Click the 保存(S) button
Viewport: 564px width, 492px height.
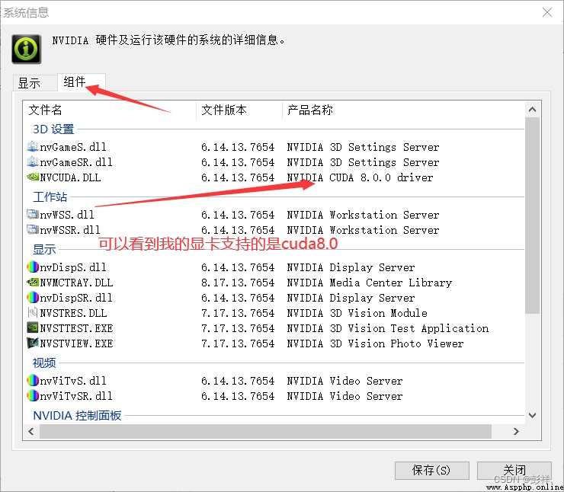[x=431, y=471]
